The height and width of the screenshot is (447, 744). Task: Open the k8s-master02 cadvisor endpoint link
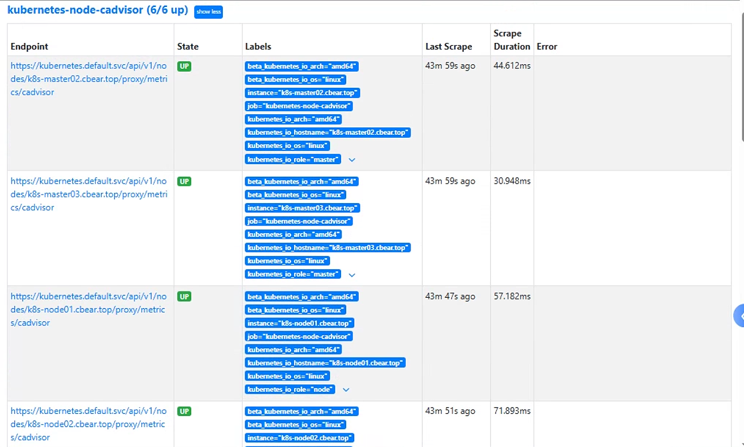click(x=89, y=79)
